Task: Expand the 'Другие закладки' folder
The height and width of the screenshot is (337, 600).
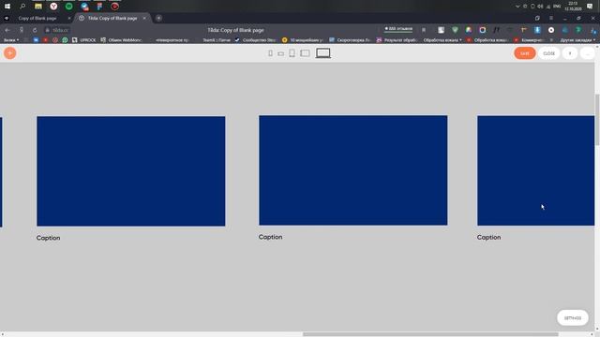Action: pos(577,39)
